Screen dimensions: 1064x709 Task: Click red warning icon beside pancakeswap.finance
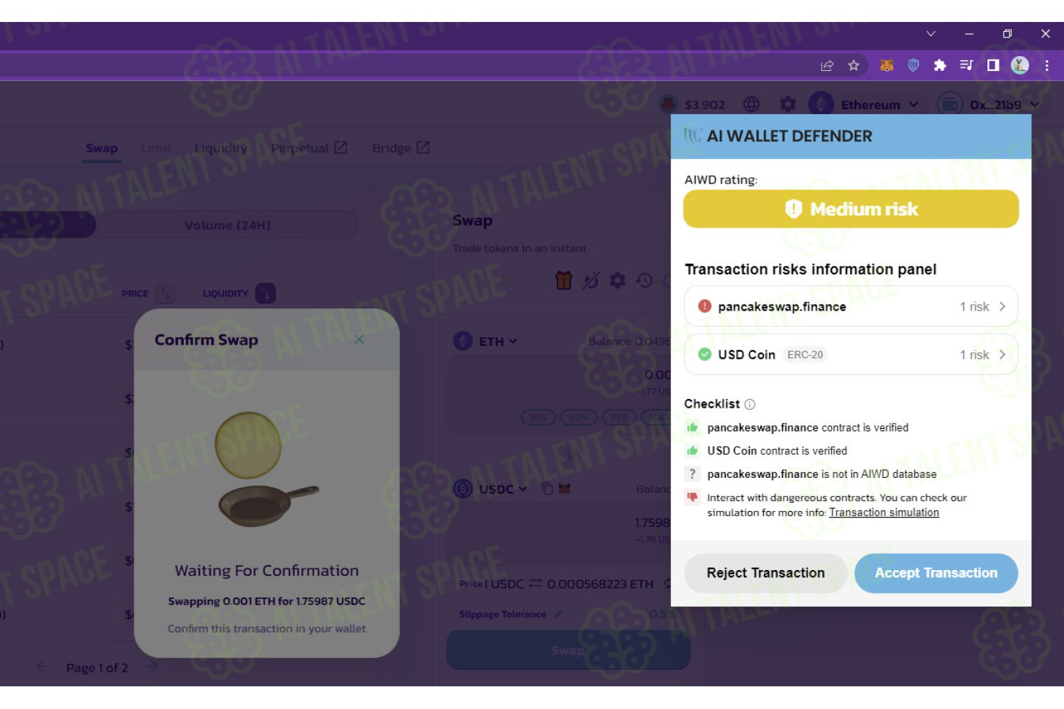704,306
